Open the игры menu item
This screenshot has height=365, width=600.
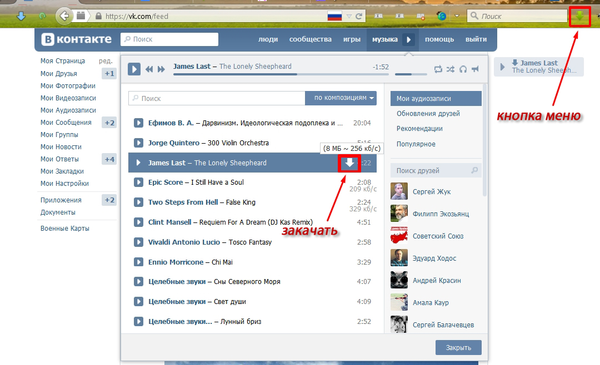pyautogui.click(x=352, y=39)
